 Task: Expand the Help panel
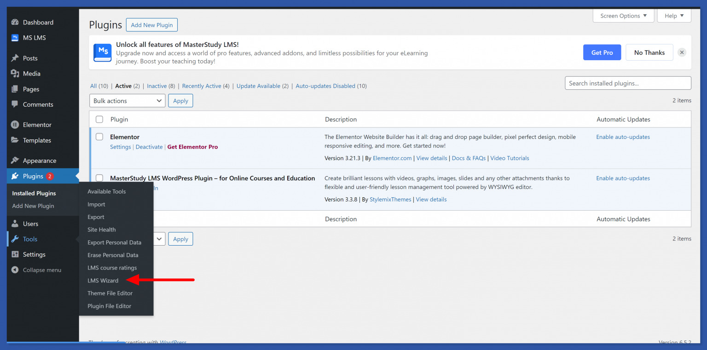(x=673, y=15)
